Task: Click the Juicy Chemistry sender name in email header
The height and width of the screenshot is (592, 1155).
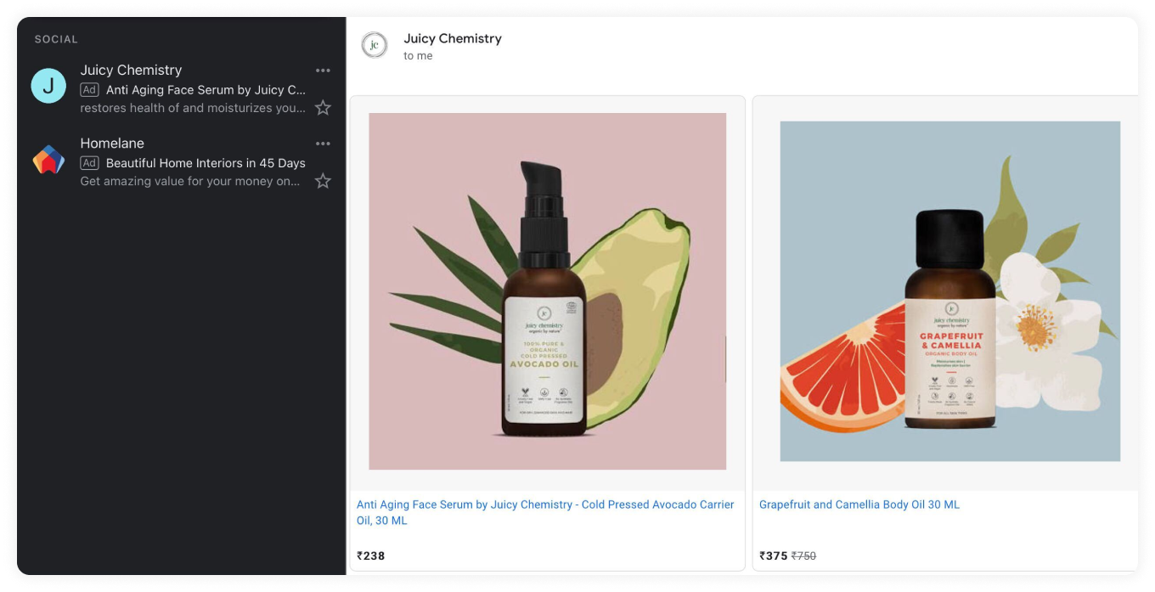Action: click(453, 38)
